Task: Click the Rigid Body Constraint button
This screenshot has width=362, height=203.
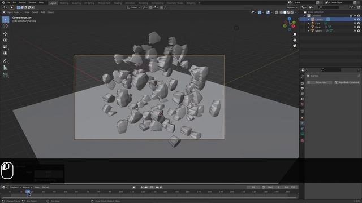Action: click(x=347, y=82)
